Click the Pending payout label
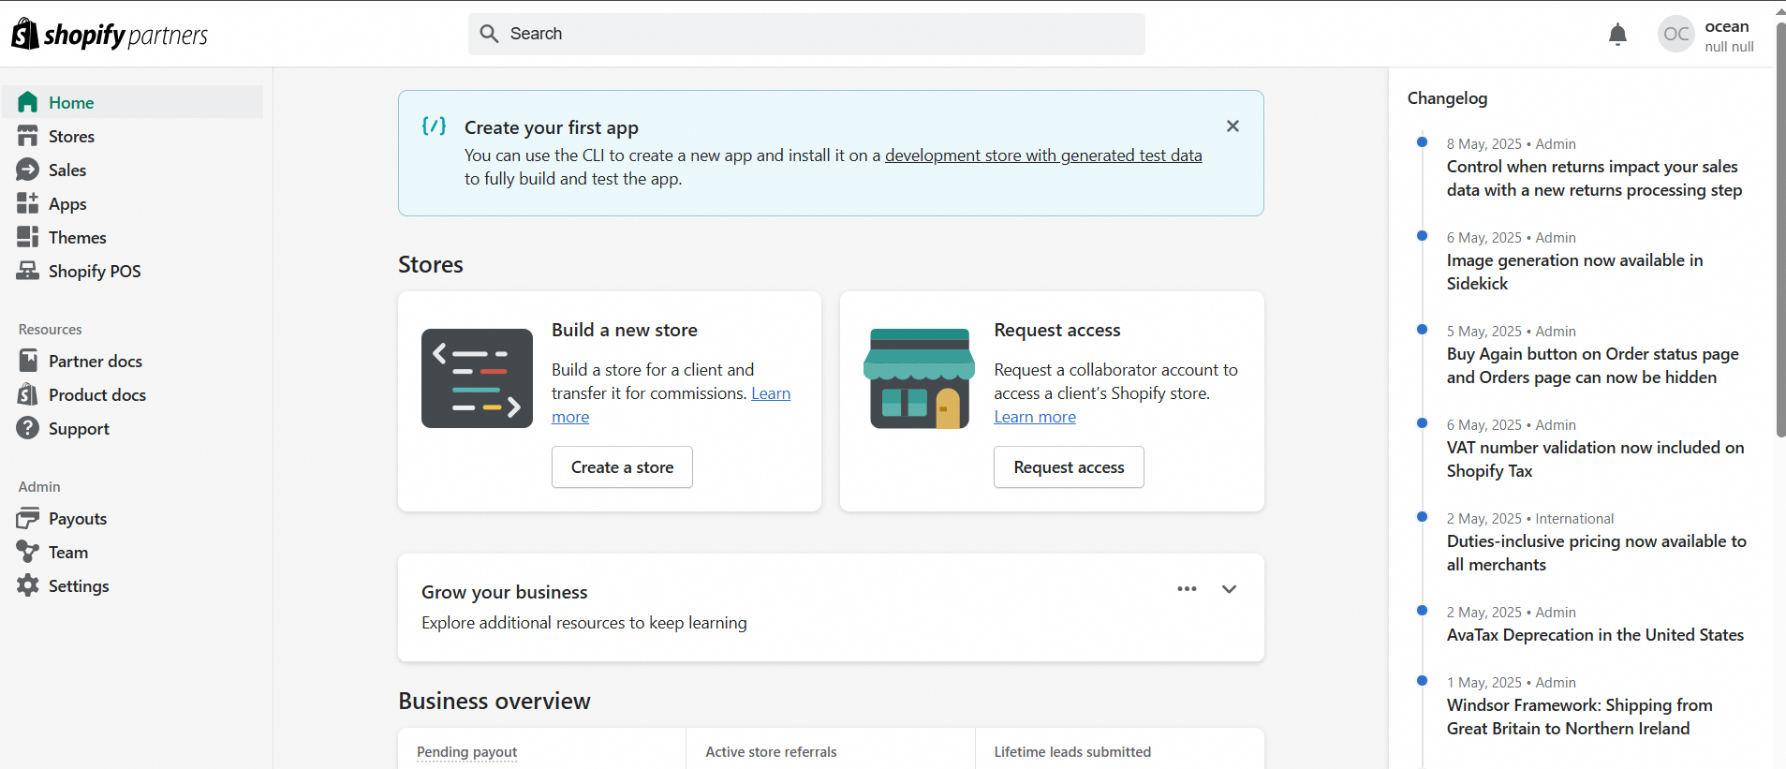Viewport: 1786px width, 769px height. tap(466, 751)
